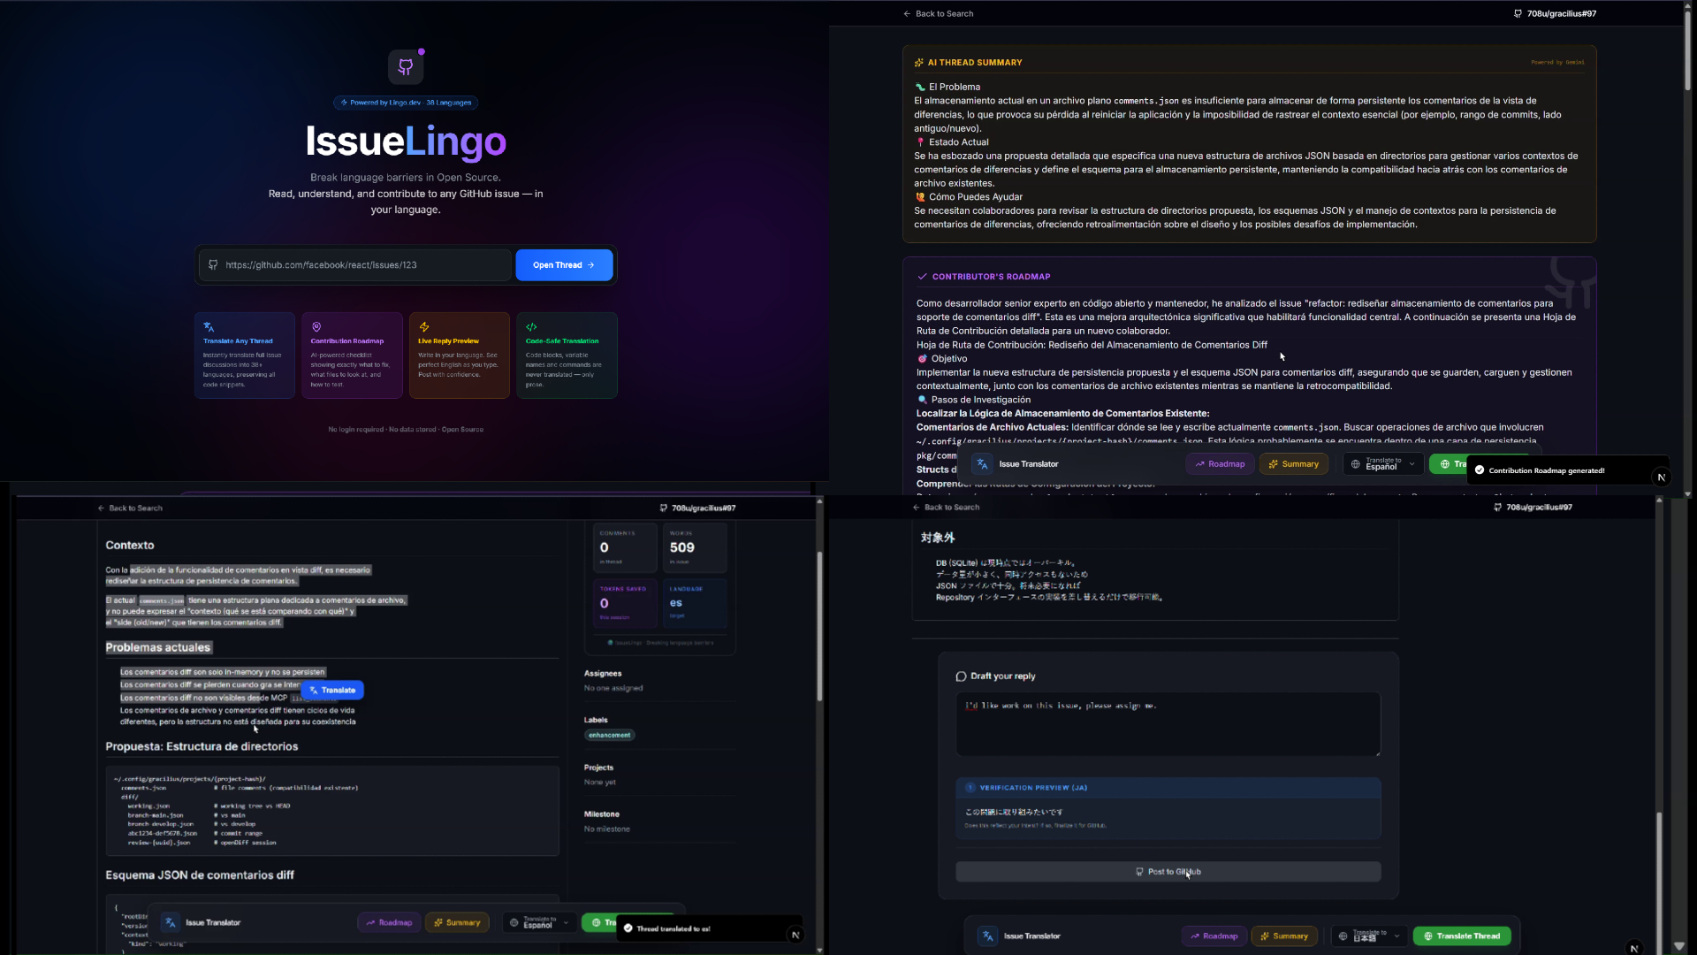Open Español dropdown beside 'Contribution Roadmap generated' toast

[1384, 464]
